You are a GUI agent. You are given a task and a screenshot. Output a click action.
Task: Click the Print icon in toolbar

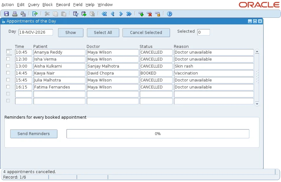click(15, 14)
